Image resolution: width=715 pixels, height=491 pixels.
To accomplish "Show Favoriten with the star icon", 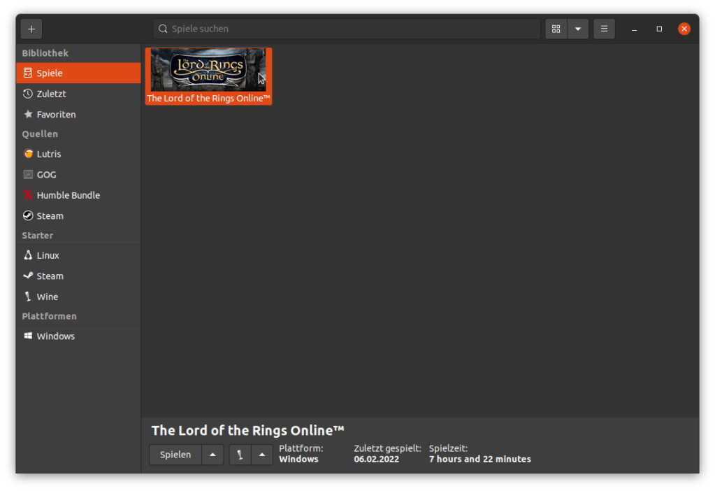I will coord(78,114).
